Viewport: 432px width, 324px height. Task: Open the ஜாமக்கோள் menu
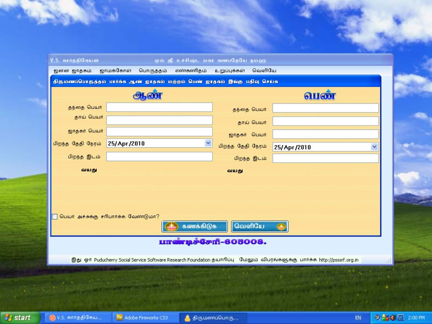(115, 71)
